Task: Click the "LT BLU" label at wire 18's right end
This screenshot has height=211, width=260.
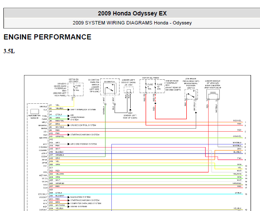Action: click(x=238, y=193)
